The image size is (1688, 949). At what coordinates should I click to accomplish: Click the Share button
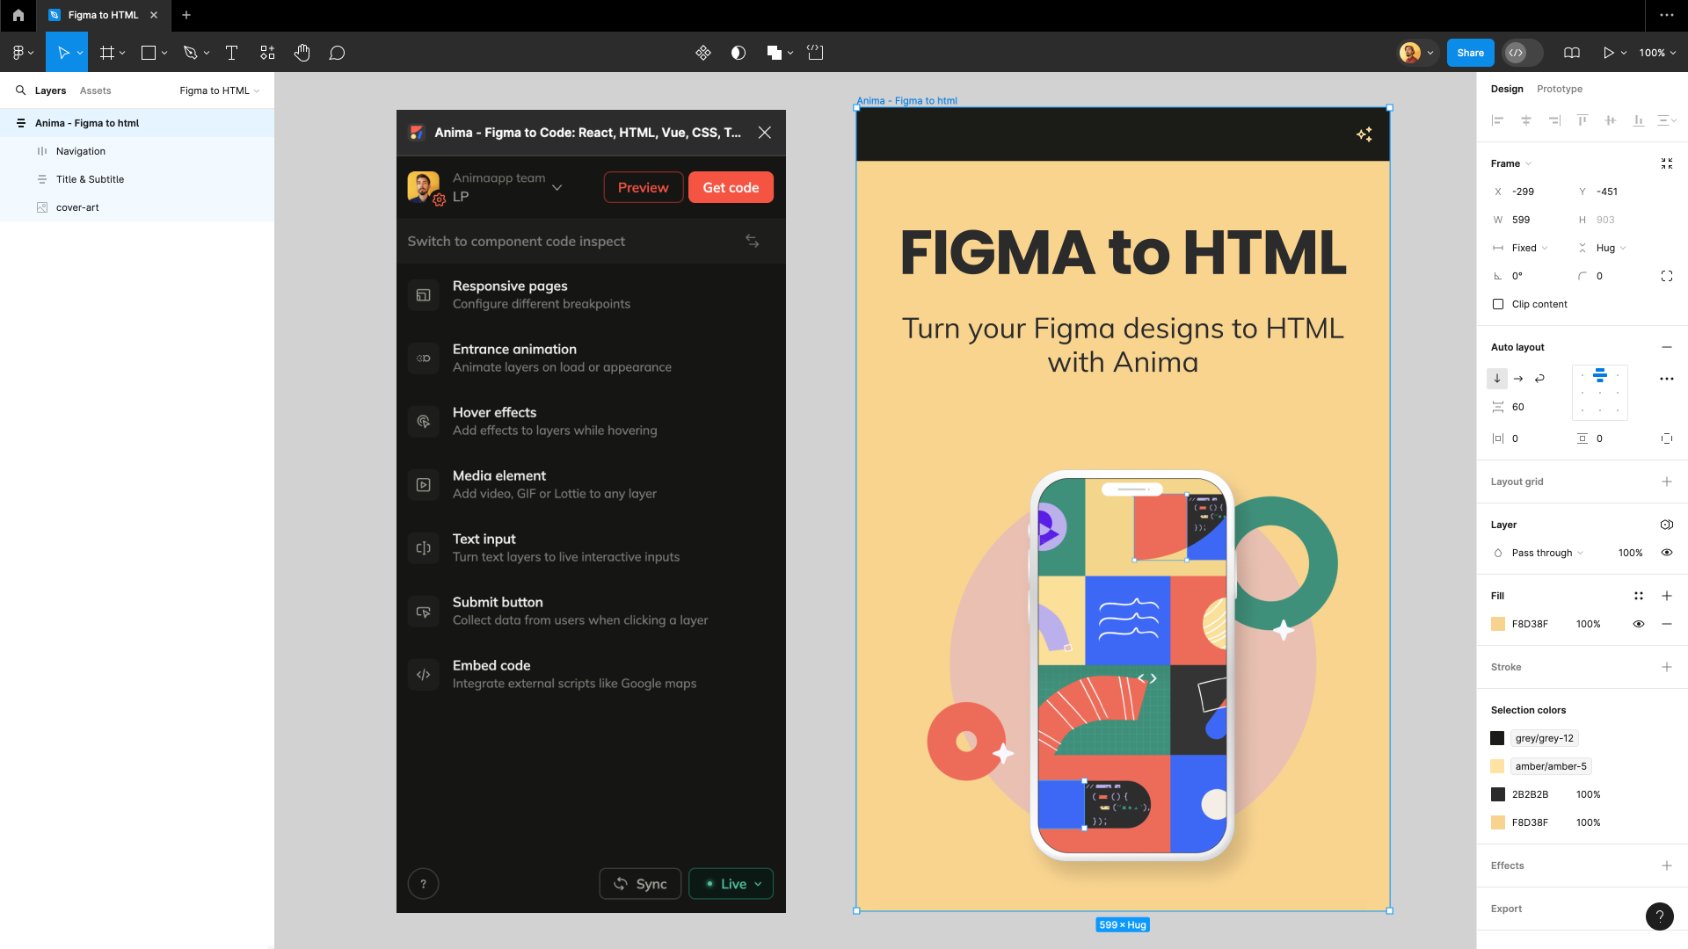pyautogui.click(x=1470, y=53)
